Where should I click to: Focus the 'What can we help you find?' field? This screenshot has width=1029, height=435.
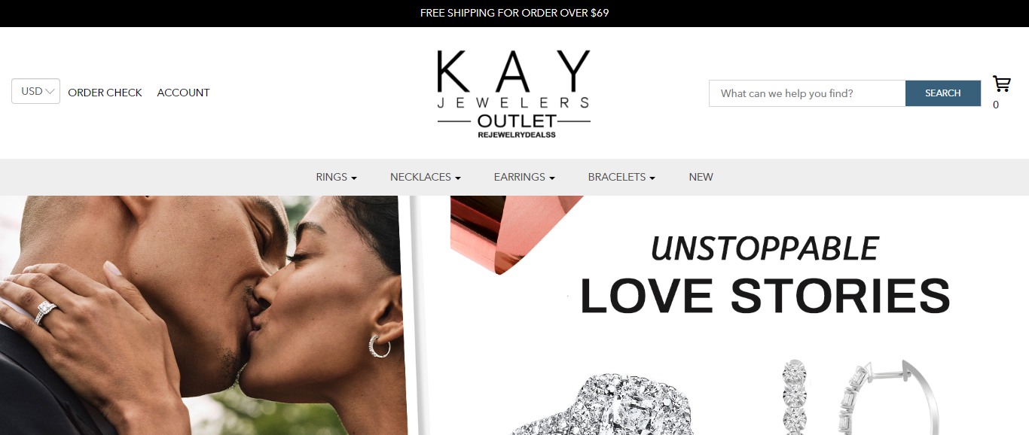coord(807,93)
